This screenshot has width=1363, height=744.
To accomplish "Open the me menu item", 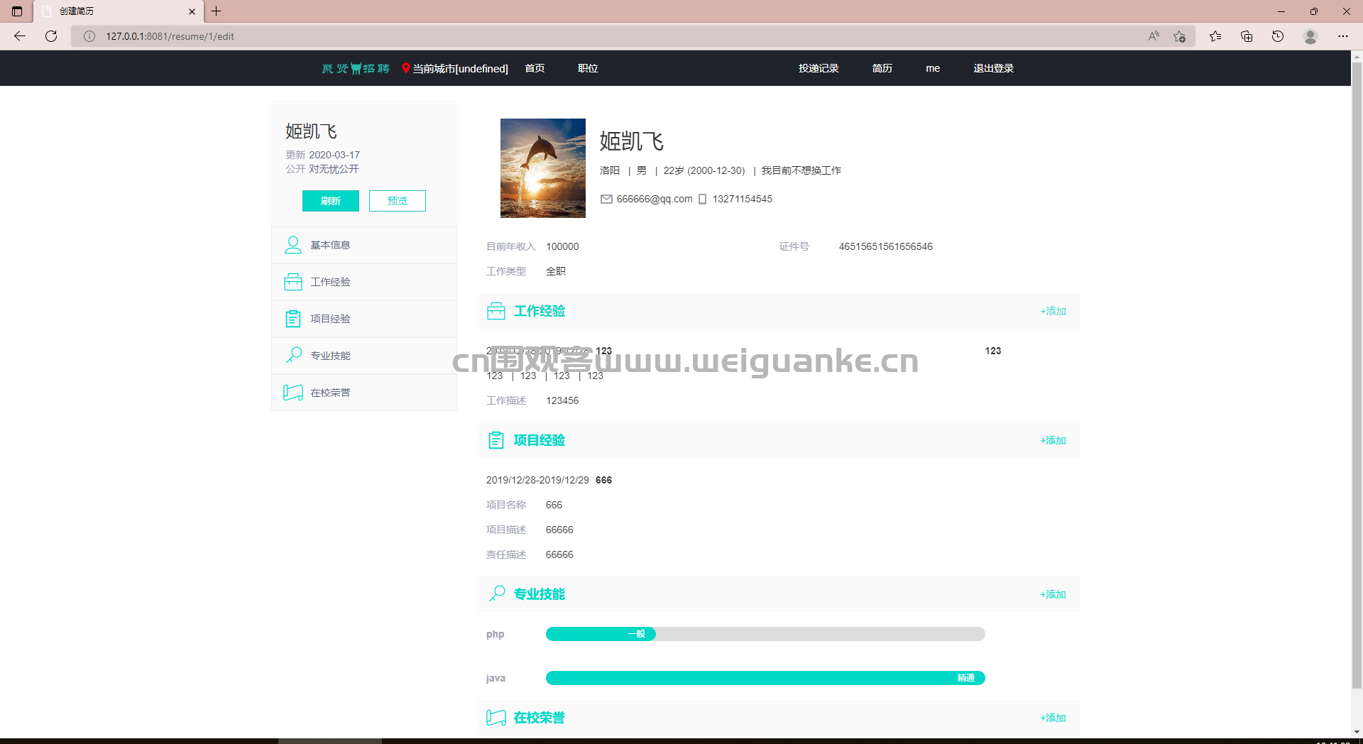I will click(933, 68).
